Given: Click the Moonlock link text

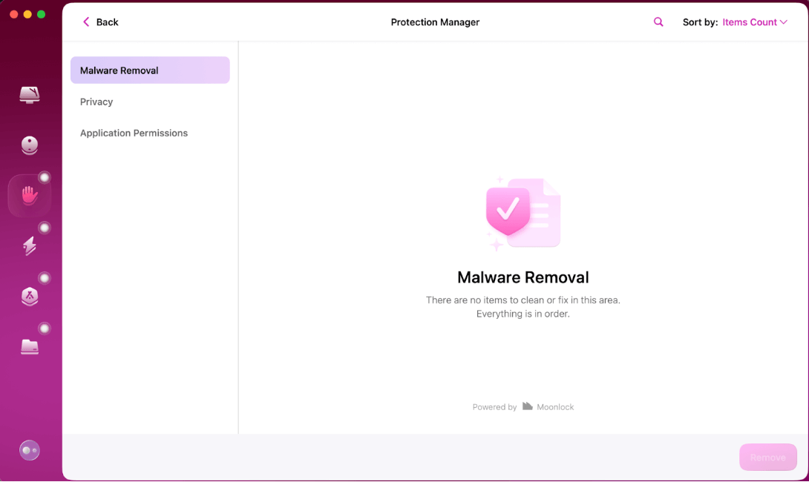Looking at the screenshot, I should (x=555, y=406).
